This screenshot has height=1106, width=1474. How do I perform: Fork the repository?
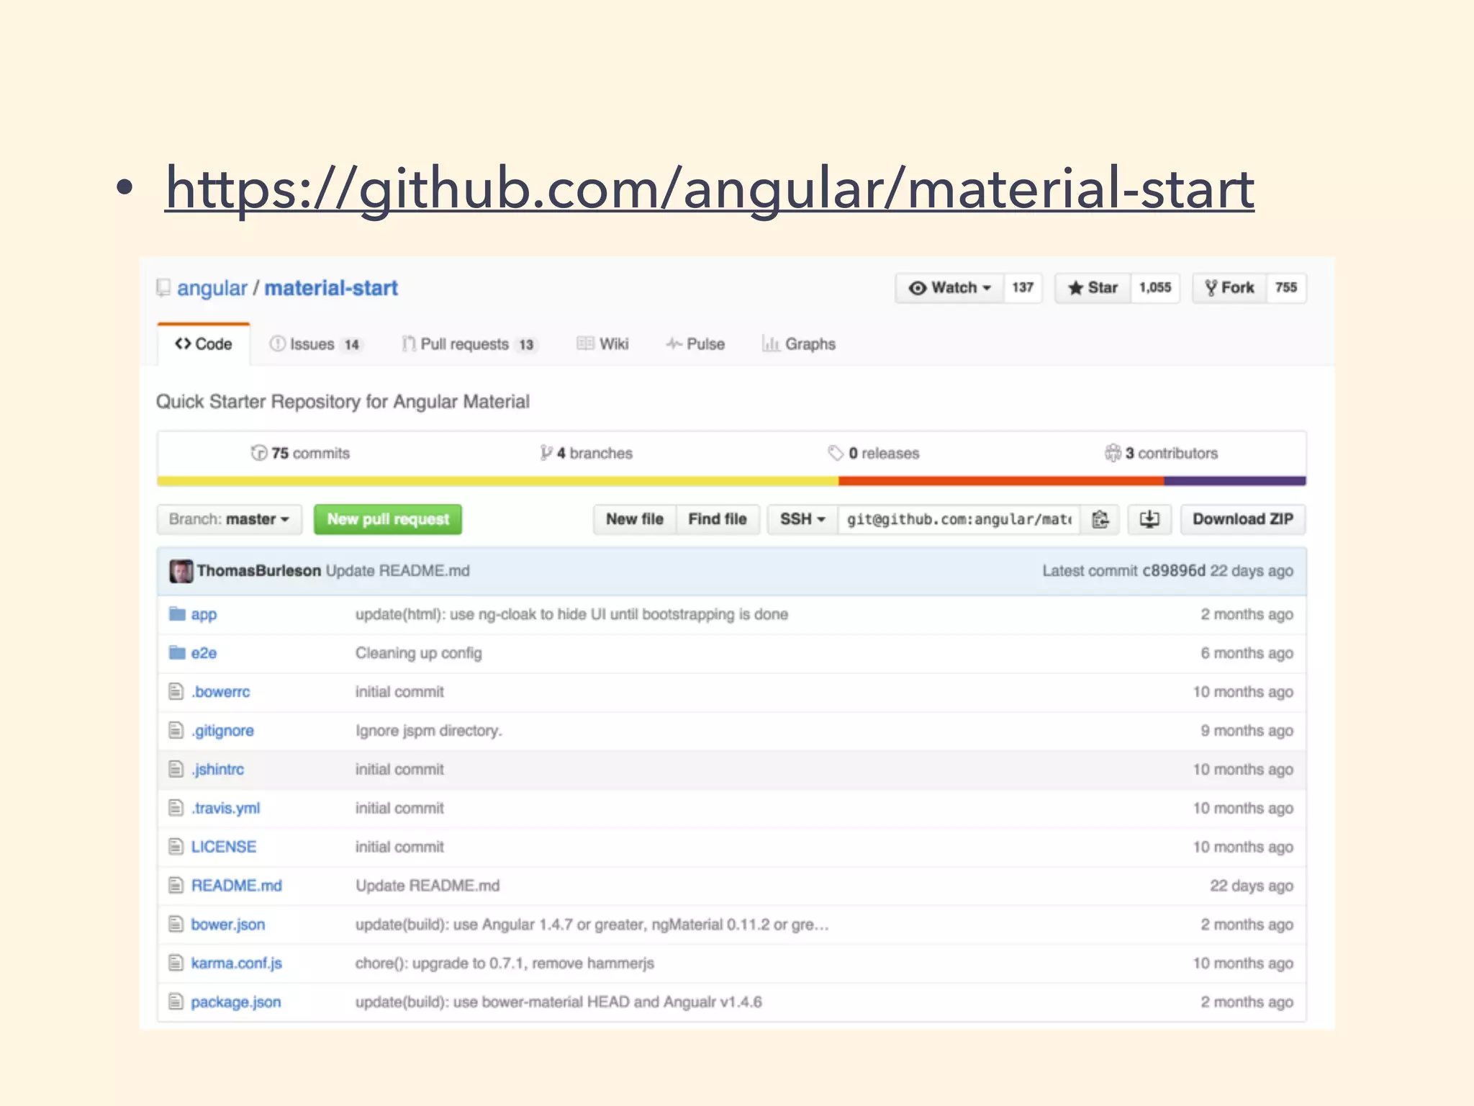1229,288
